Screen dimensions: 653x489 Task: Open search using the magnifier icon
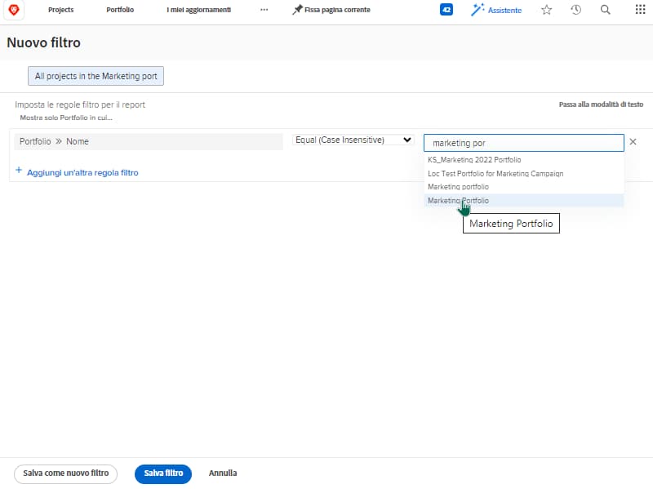coord(605,10)
